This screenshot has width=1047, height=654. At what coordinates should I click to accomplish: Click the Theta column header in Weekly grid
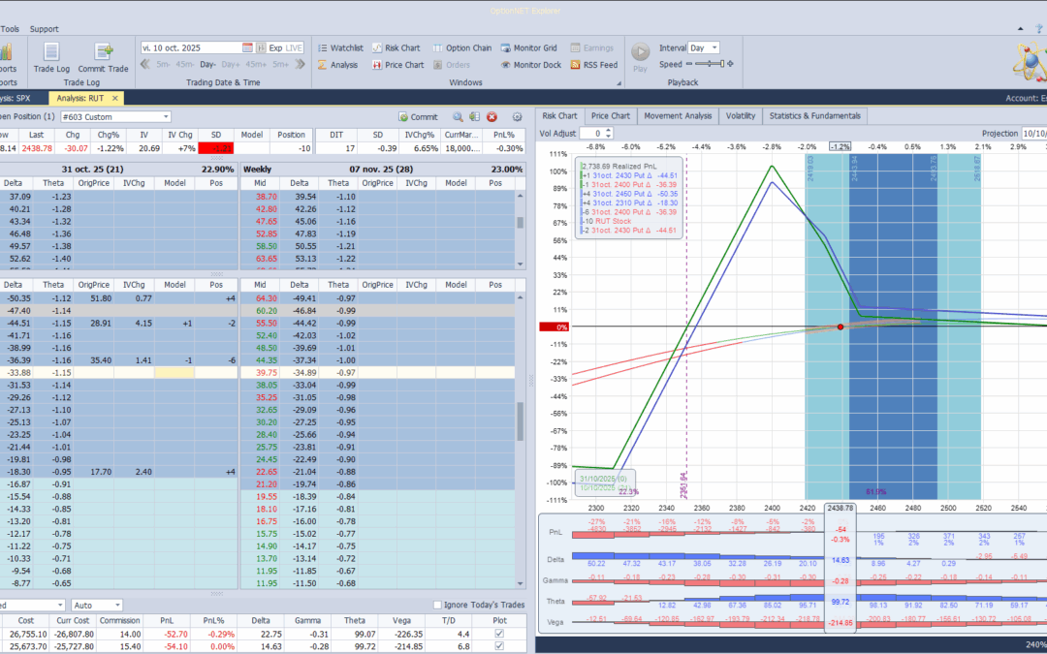click(x=338, y=284)
